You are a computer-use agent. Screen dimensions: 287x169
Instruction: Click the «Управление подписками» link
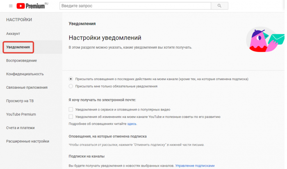tap(195, 166)
